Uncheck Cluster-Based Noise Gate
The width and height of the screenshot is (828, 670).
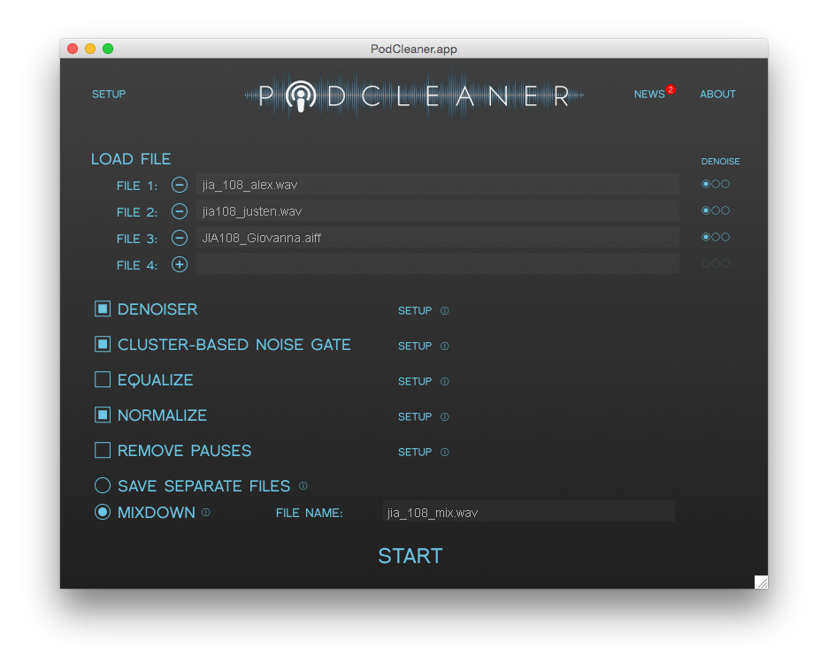click(103, 344)
